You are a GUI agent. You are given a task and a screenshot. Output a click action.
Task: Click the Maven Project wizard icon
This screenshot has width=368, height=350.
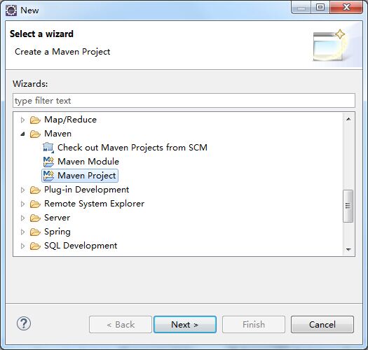[48, 176]
